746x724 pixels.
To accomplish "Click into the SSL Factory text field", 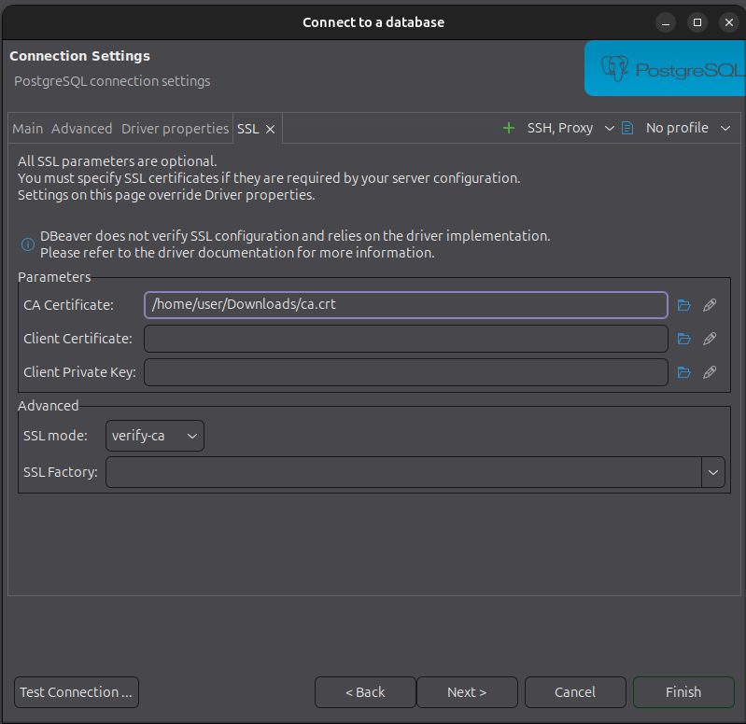I will click(x=403, y=472).
